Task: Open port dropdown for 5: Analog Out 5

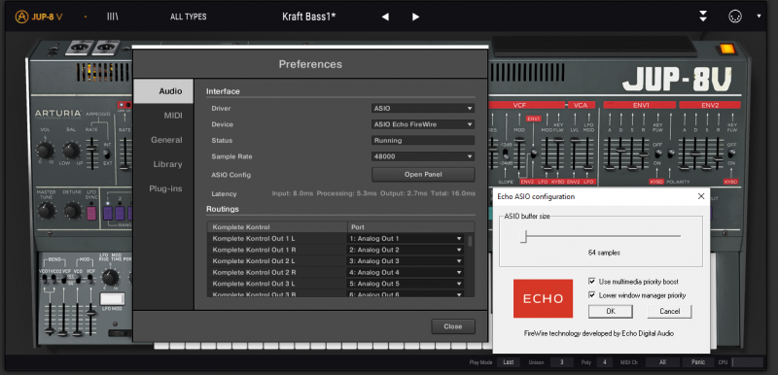Action: point(405,284)
